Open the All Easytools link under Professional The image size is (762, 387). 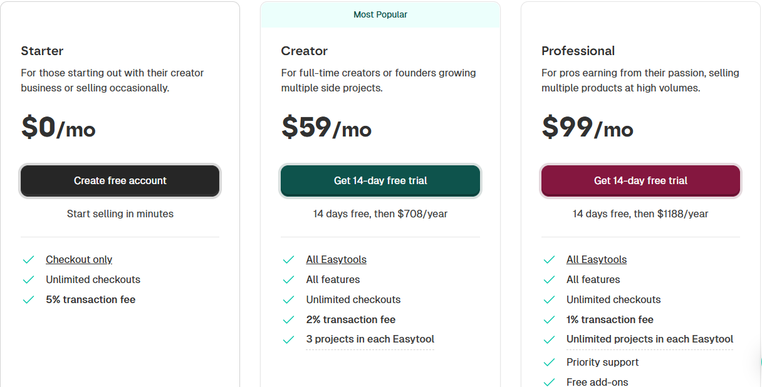tap(597, 259)
